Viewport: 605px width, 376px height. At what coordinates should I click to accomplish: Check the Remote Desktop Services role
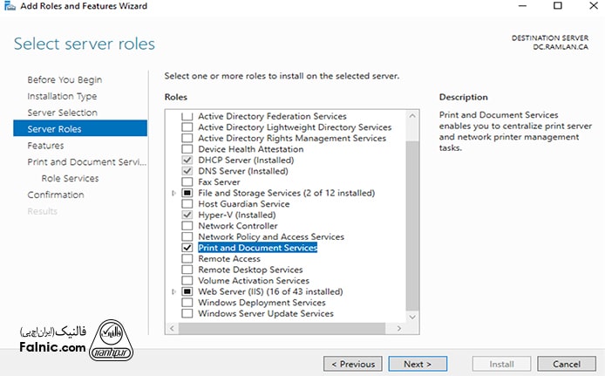[x=187, y=270]
